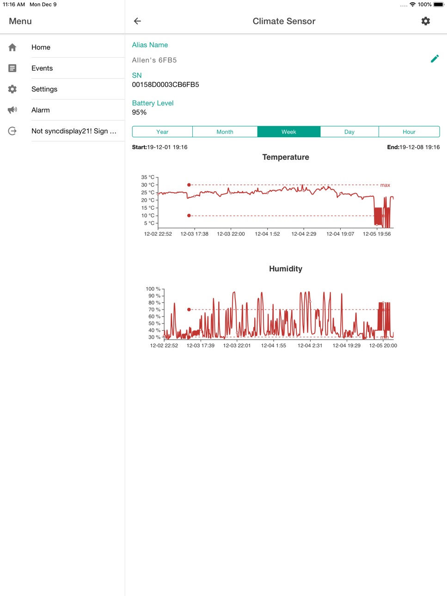
Task: Click the Events list icon
Action: coord(12,68)
